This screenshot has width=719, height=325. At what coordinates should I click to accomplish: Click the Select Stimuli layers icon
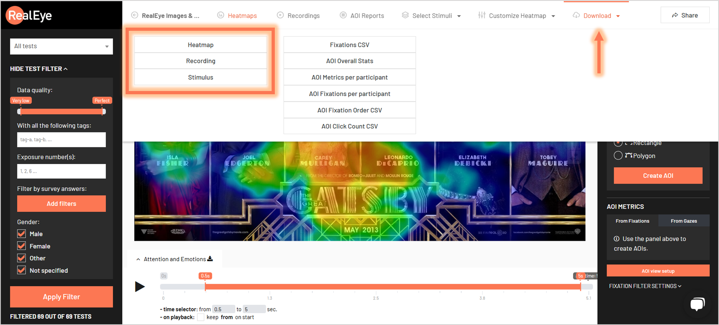click(405, 15)
